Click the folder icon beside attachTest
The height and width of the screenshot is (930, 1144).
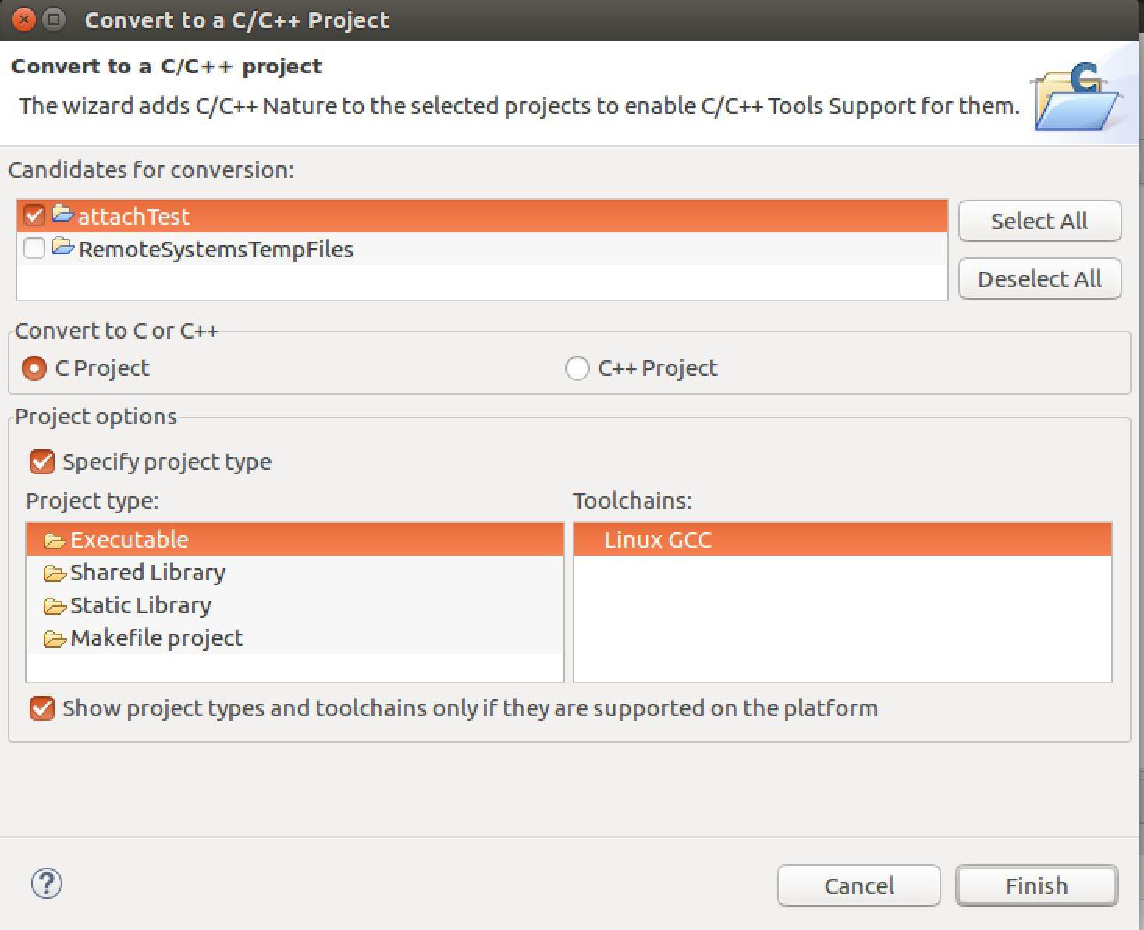(x=61, y=215)
